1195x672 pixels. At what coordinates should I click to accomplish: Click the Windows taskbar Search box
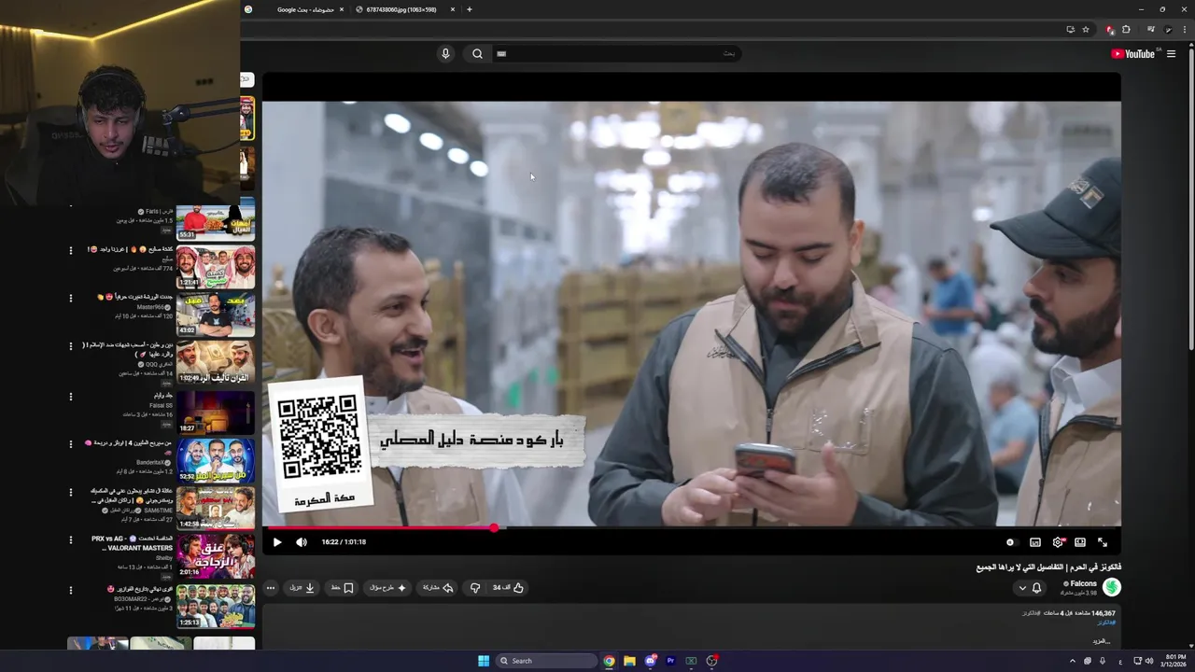click(546, 661)
